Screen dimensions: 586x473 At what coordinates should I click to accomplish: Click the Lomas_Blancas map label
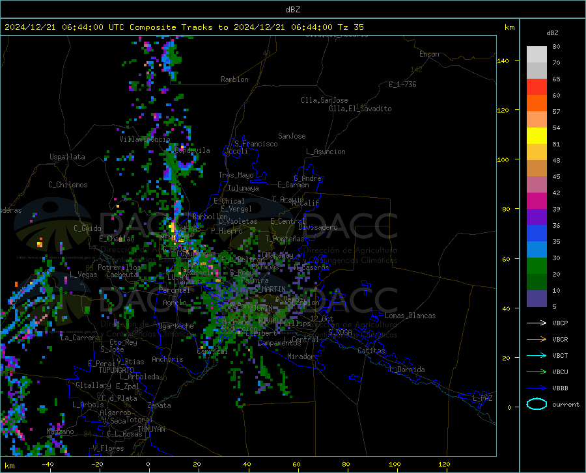point(410,316)
